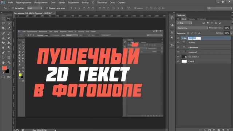Open the status bar info arrow
The height and width of the screenshot is (131, 233).
(x=55, y=130)
